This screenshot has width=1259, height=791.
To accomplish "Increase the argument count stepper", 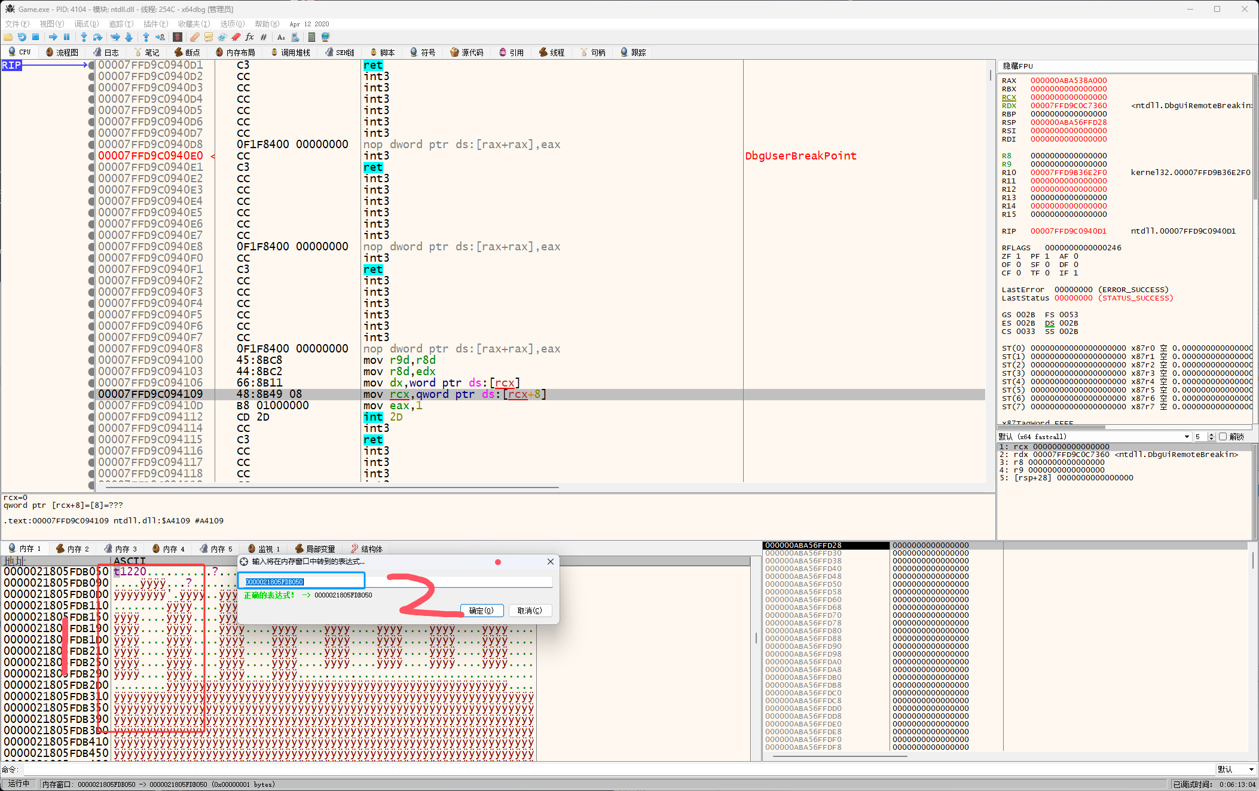I will coord(1212,434).
